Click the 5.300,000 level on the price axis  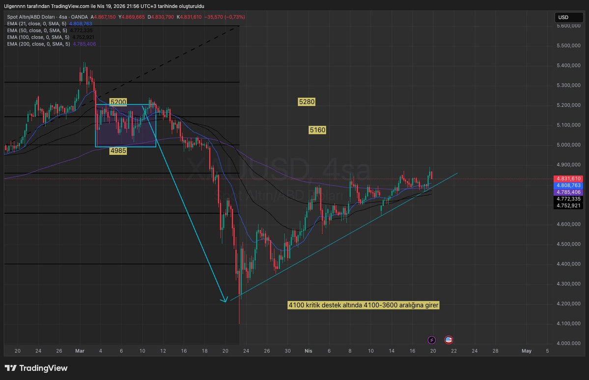pyautogui.click(x=569, y=85)
